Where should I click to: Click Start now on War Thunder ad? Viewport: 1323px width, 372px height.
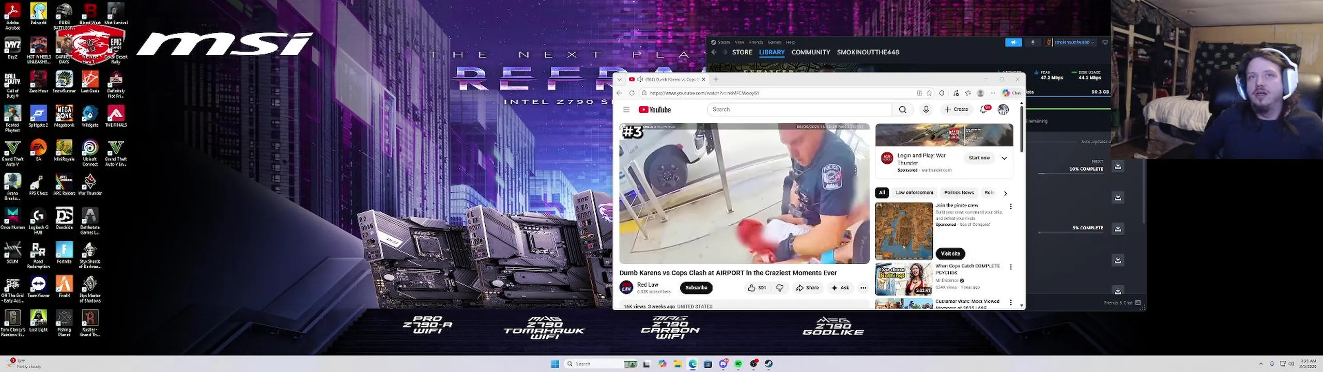tap(979, 158)
